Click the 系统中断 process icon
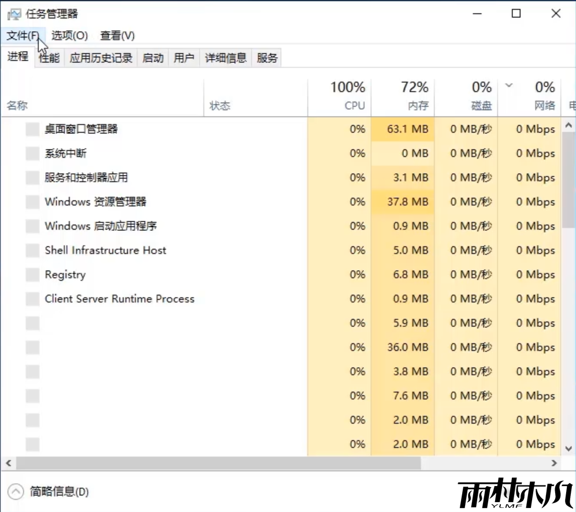Image resolution: width=576 pixels, height=512 pixels. pyautogui.click(x=32, y=154)
